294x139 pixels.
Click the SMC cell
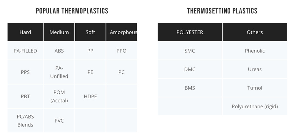(x=190, y=51)
